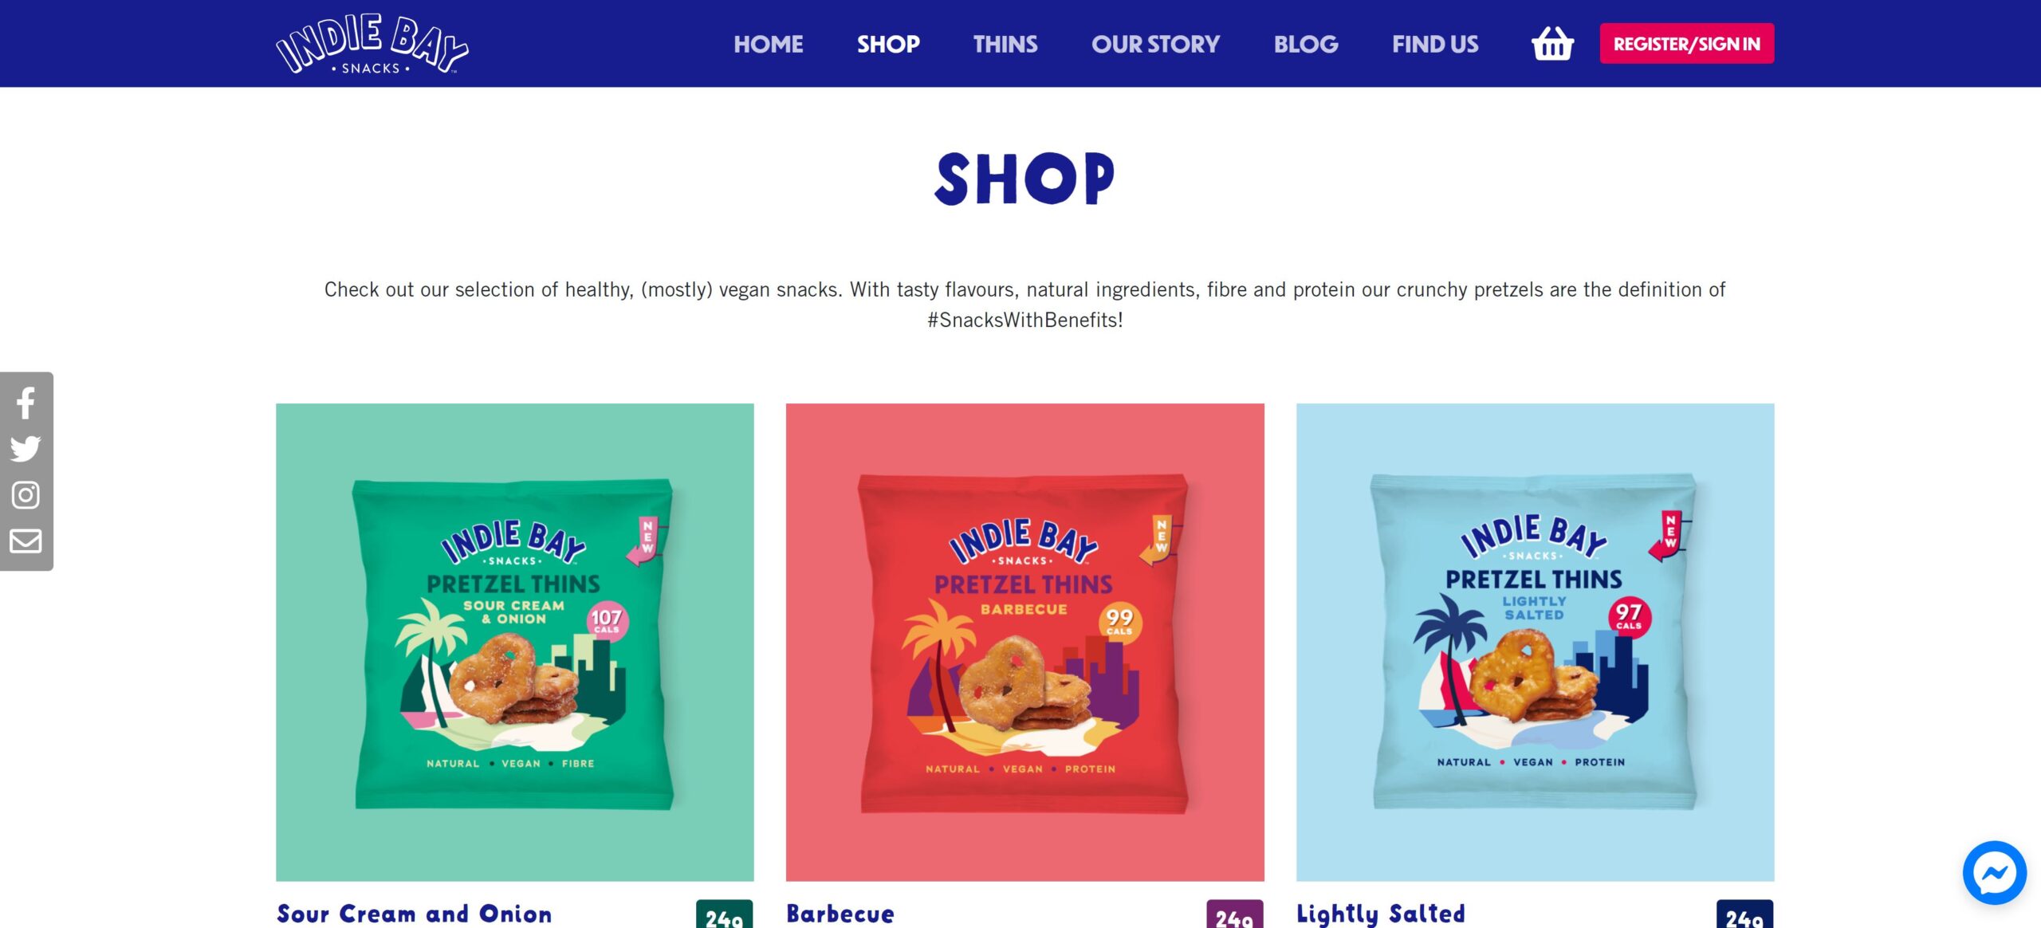
Task: Open the Barbecue pretzel thins image
Action: [x=1025, y=643]
